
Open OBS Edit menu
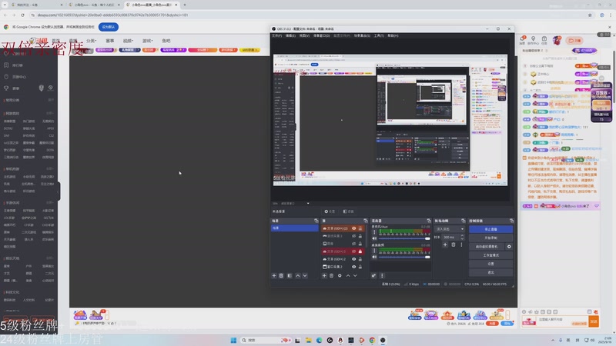click(x=290, y=35)
